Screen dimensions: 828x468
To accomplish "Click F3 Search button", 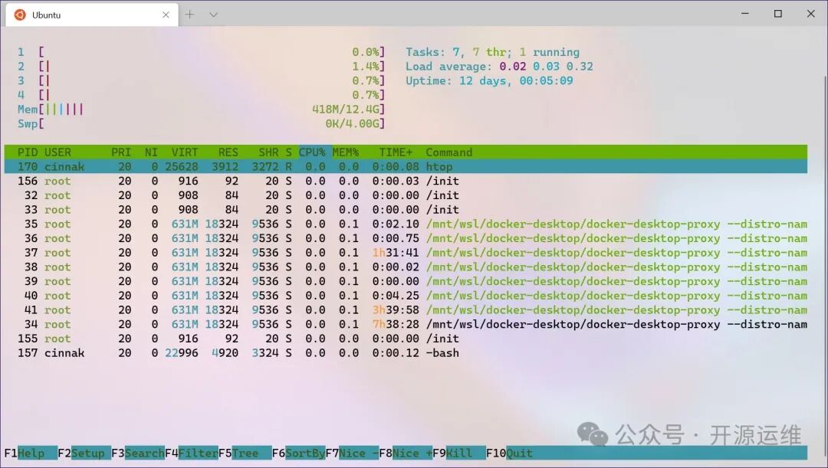I will (x=138, y=453).
